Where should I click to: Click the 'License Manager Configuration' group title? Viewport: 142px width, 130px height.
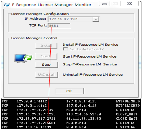coord(40,14)
